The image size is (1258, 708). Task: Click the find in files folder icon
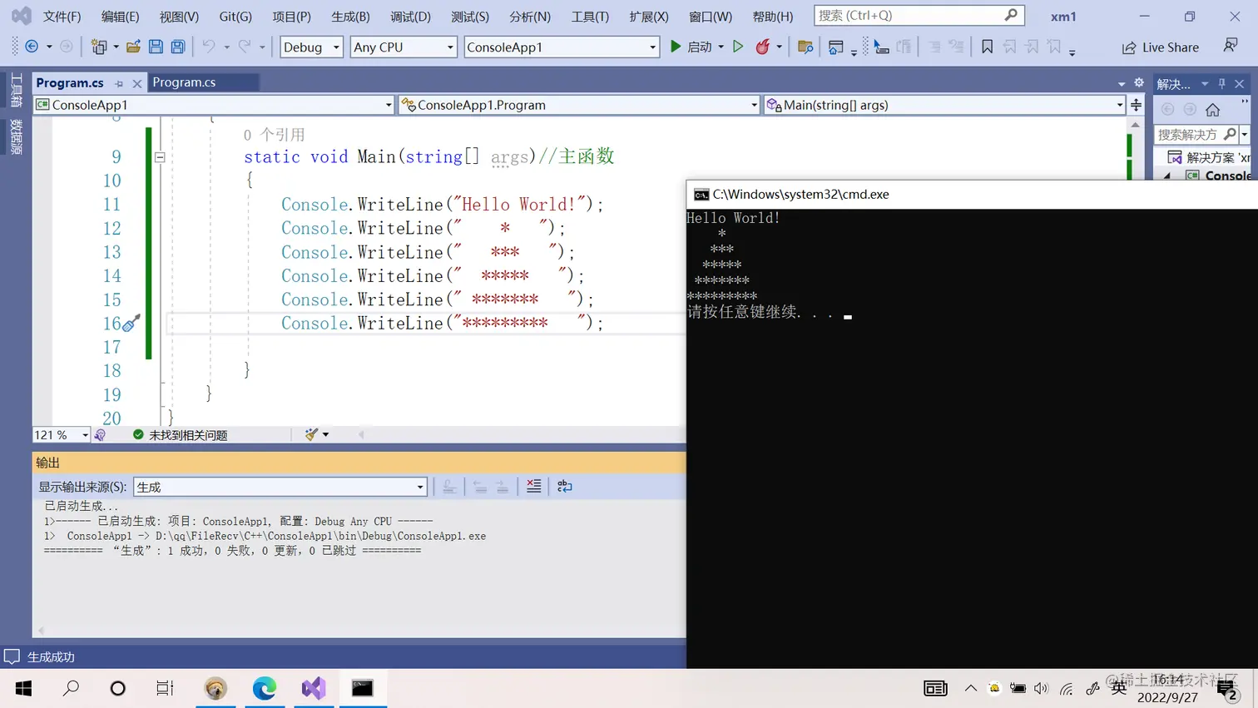(x=805, y=47)
